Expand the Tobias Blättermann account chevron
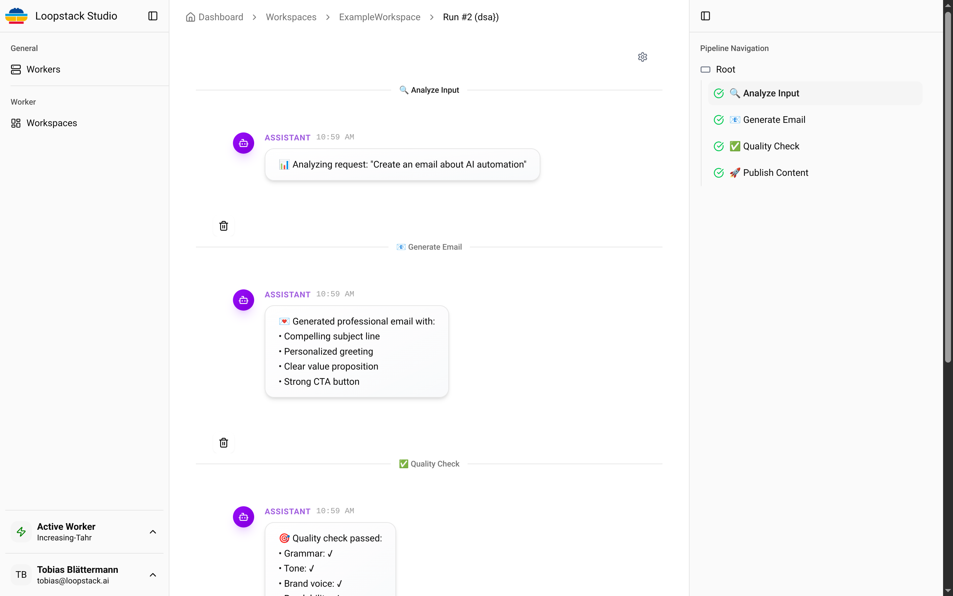This screenshot has height=596, width=953. point(153,574)
